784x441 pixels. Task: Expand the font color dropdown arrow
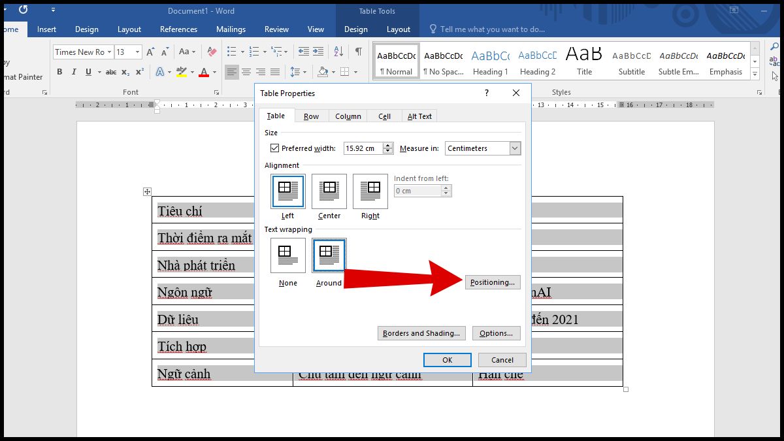pyautogui.click(x=214, y=72)
